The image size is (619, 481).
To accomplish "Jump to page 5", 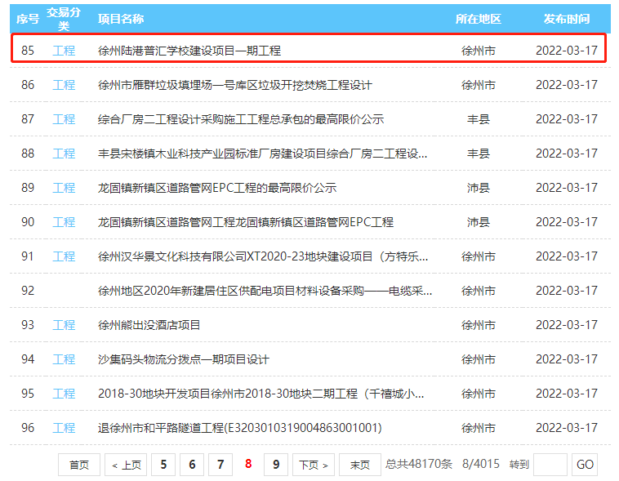I will click(163, 465).
